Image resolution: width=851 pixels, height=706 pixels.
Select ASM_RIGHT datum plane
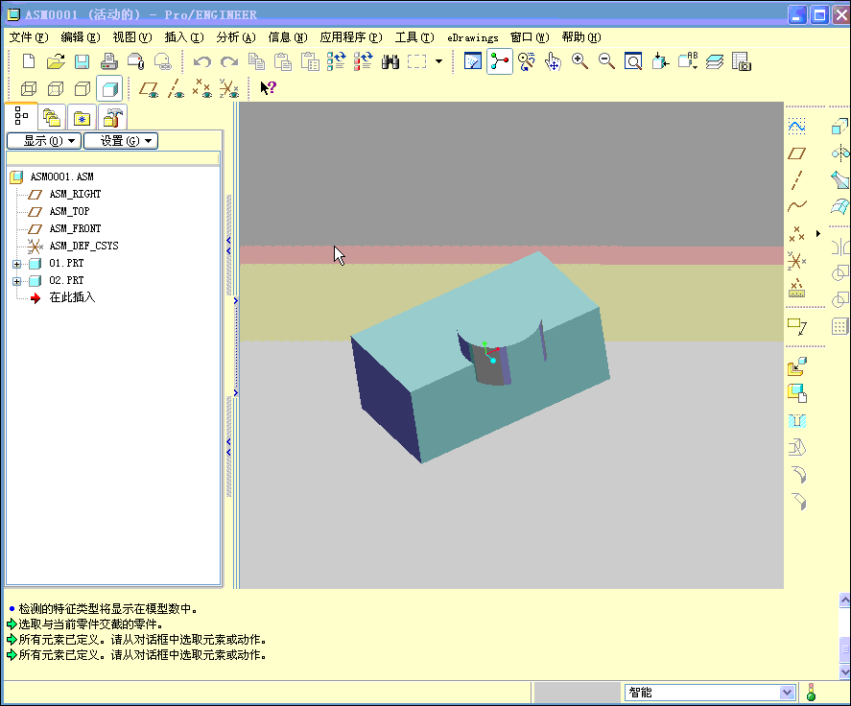75,195
